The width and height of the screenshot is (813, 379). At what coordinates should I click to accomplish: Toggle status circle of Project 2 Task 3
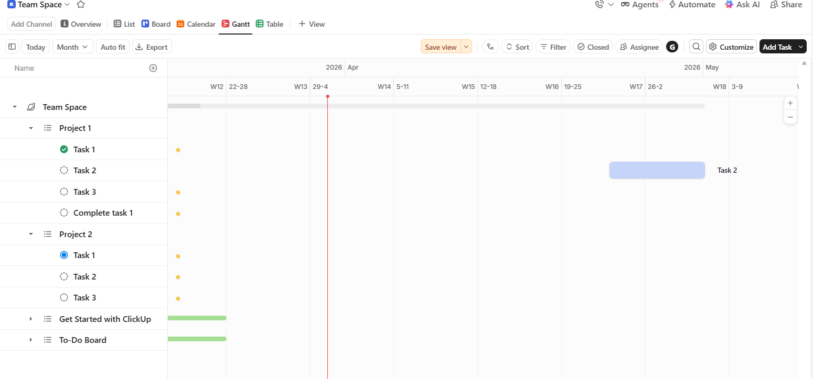pos(64,297)
